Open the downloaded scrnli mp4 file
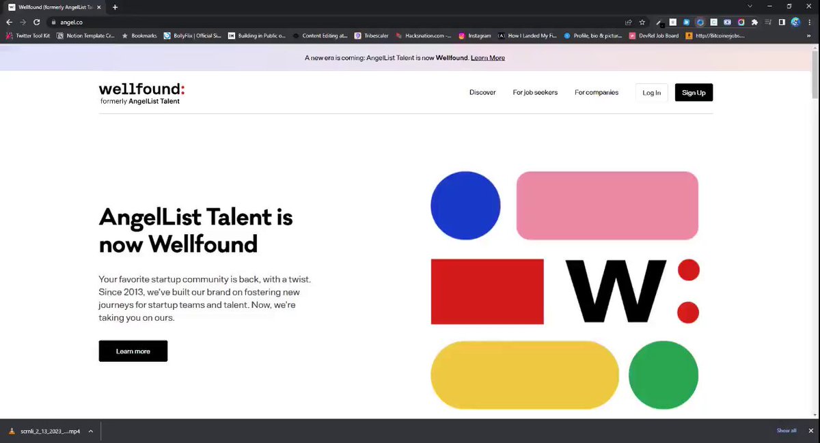Screen dimensions: 820x443 (x=44, y=431)
